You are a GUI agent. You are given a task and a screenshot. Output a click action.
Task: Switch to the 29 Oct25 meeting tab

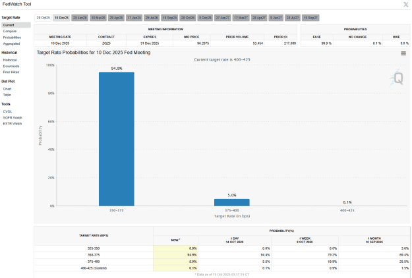tap(43, 18)
